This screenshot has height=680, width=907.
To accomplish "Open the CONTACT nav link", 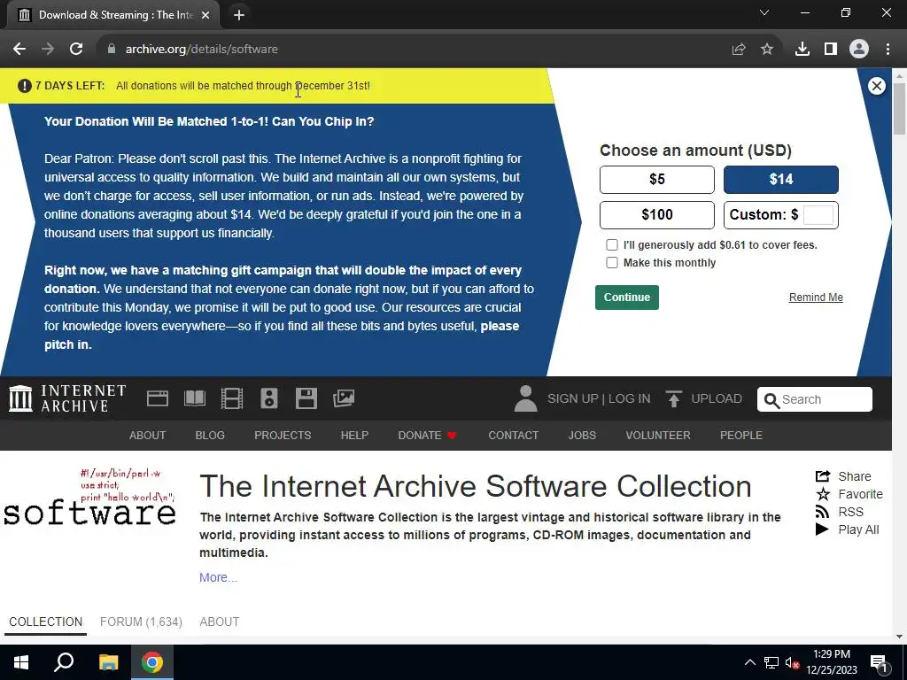I will pos(514,436).
